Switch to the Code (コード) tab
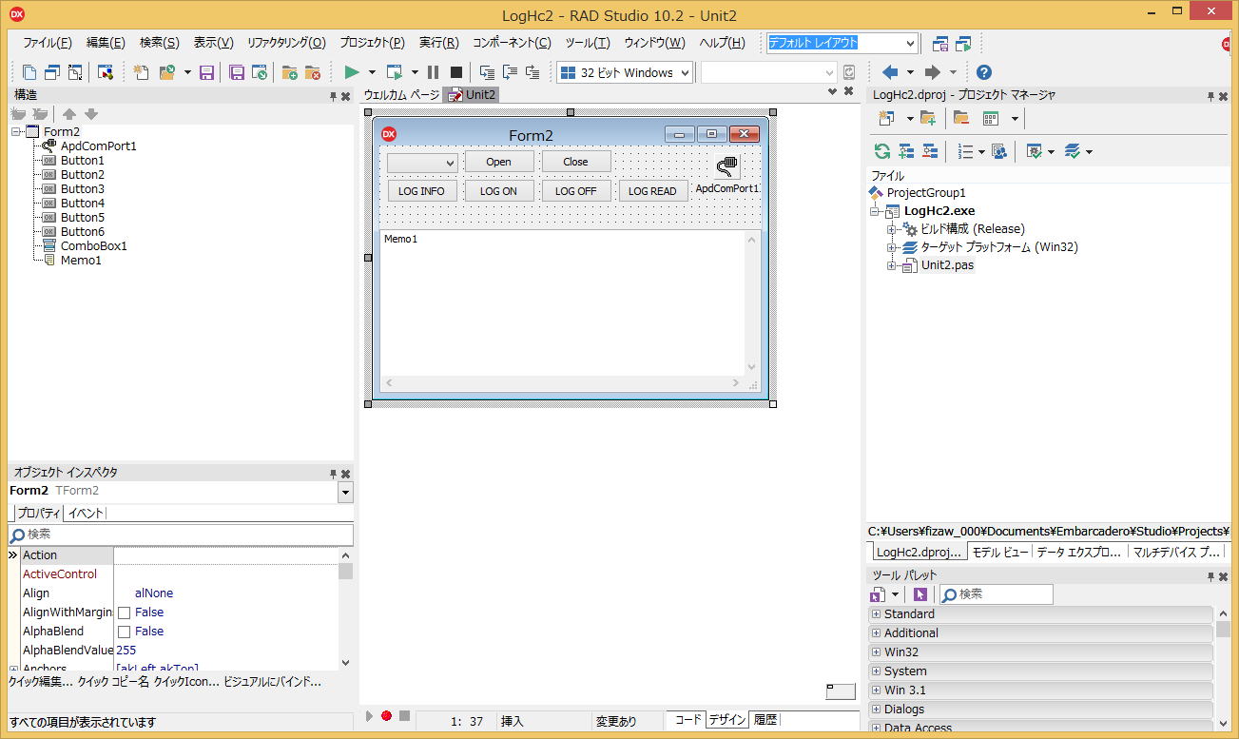The height and width of the screenshot is (739, 1239). tap(687, 720)
